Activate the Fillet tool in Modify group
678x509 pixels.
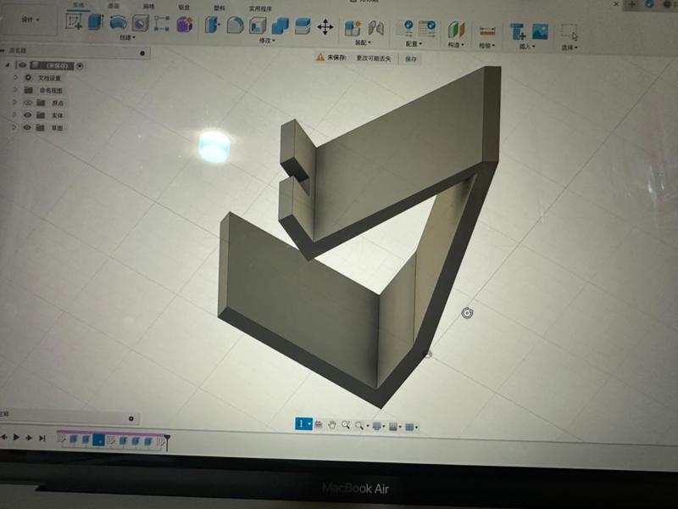pyautogui.click(x=236, y=24)
